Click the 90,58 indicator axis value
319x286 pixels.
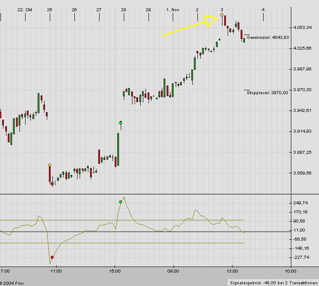point(299,221)
